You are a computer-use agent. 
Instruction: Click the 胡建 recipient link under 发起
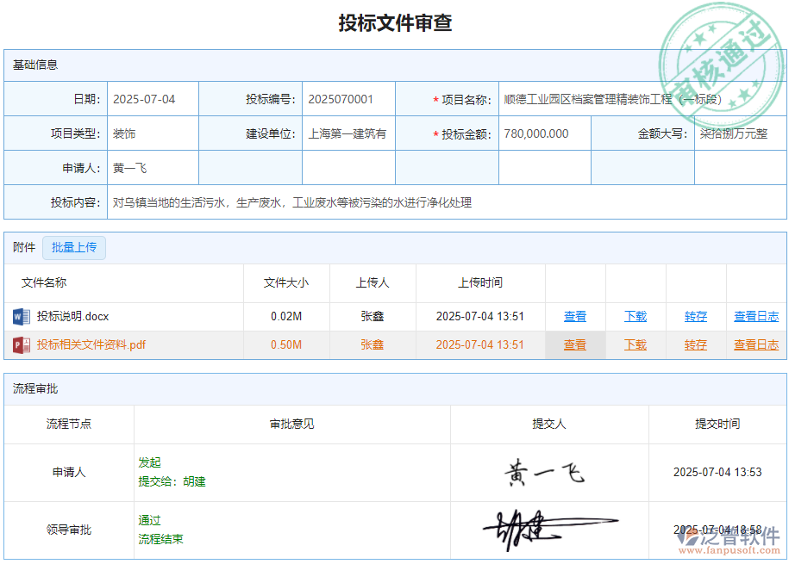(192, 481)
